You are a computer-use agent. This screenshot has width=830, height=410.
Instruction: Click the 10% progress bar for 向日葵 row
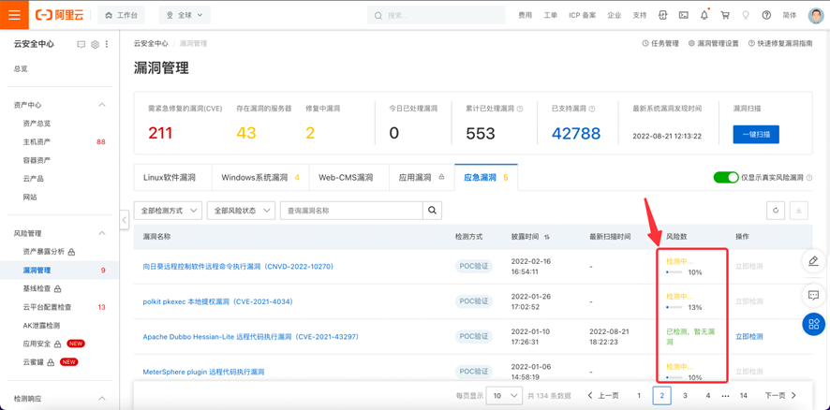click(674, 272)
